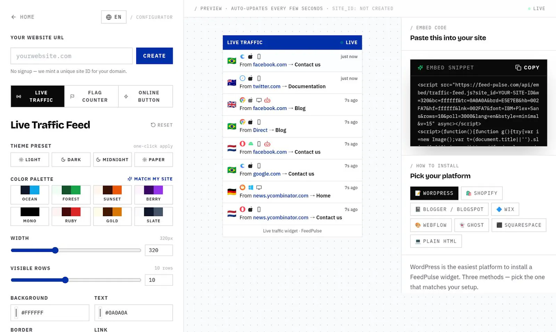Select the Plain HTML platform

pos(436,241)
